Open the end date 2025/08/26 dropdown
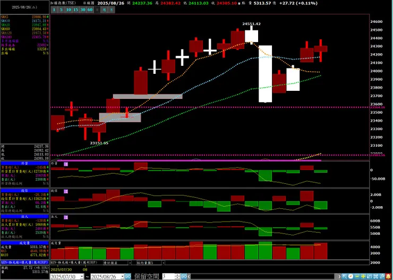The image size is (393, 280). click(x=122, y=277)
